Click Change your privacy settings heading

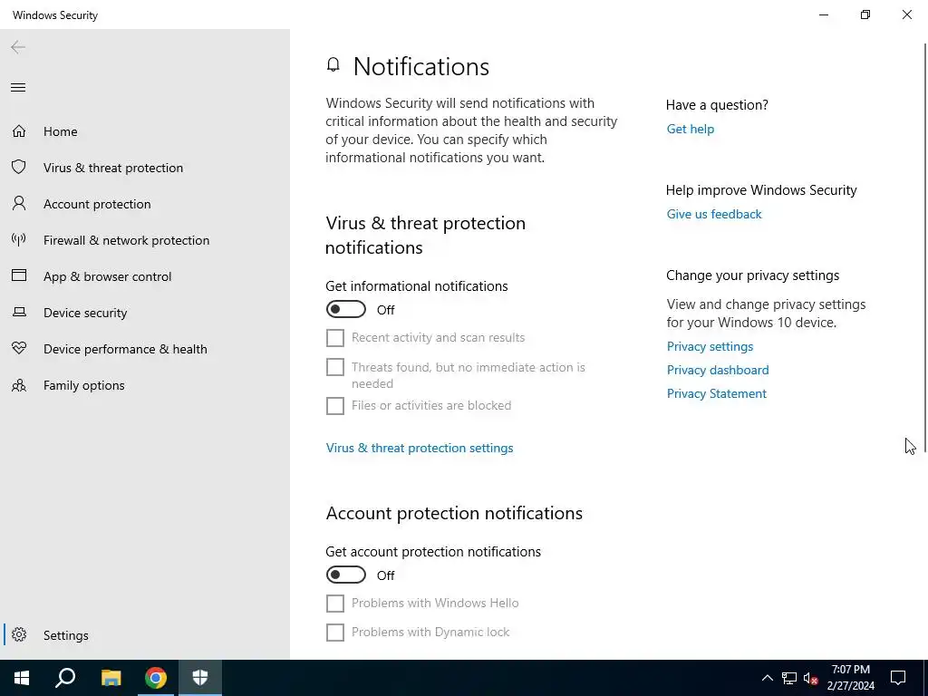click(753, 275)
